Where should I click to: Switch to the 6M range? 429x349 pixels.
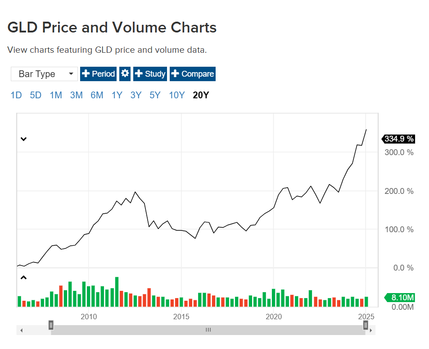pos(97,95)
